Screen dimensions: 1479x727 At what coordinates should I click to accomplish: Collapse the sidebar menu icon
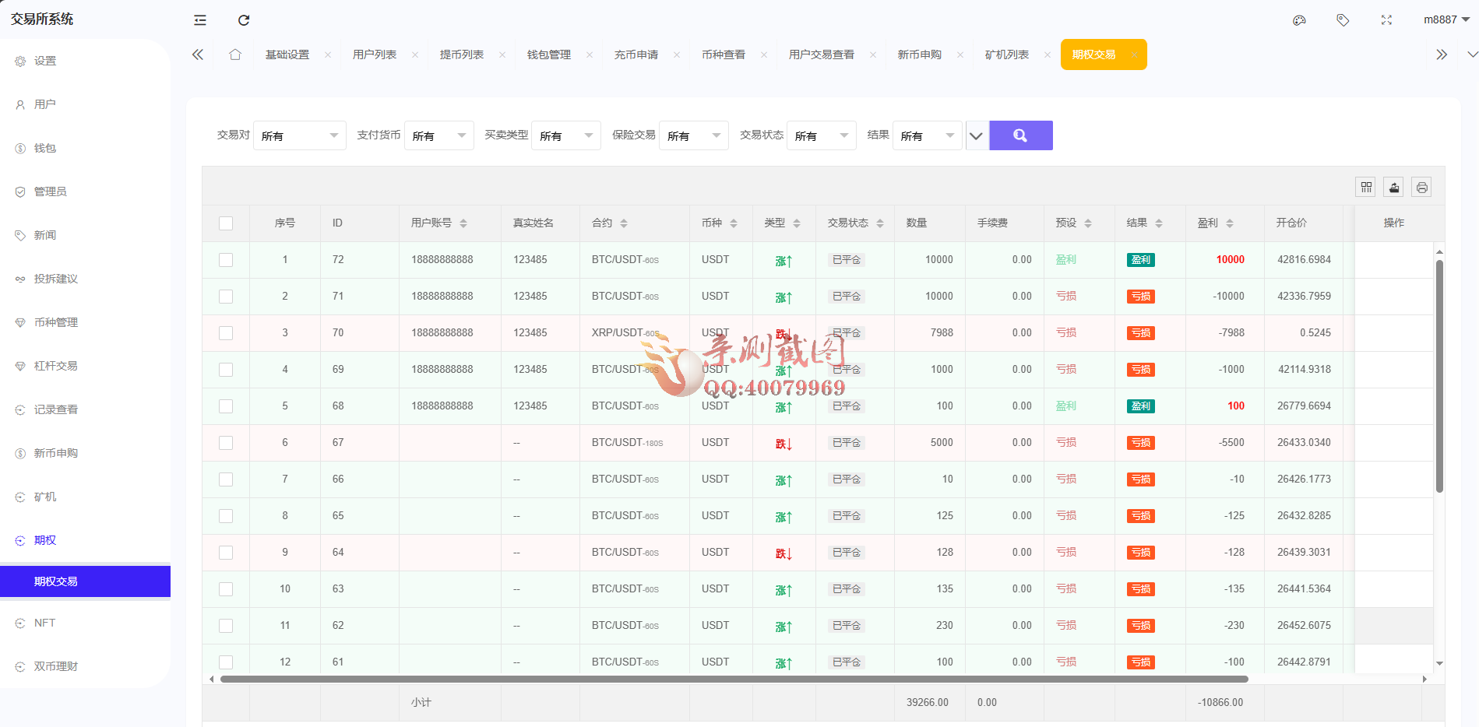(200, 20)
